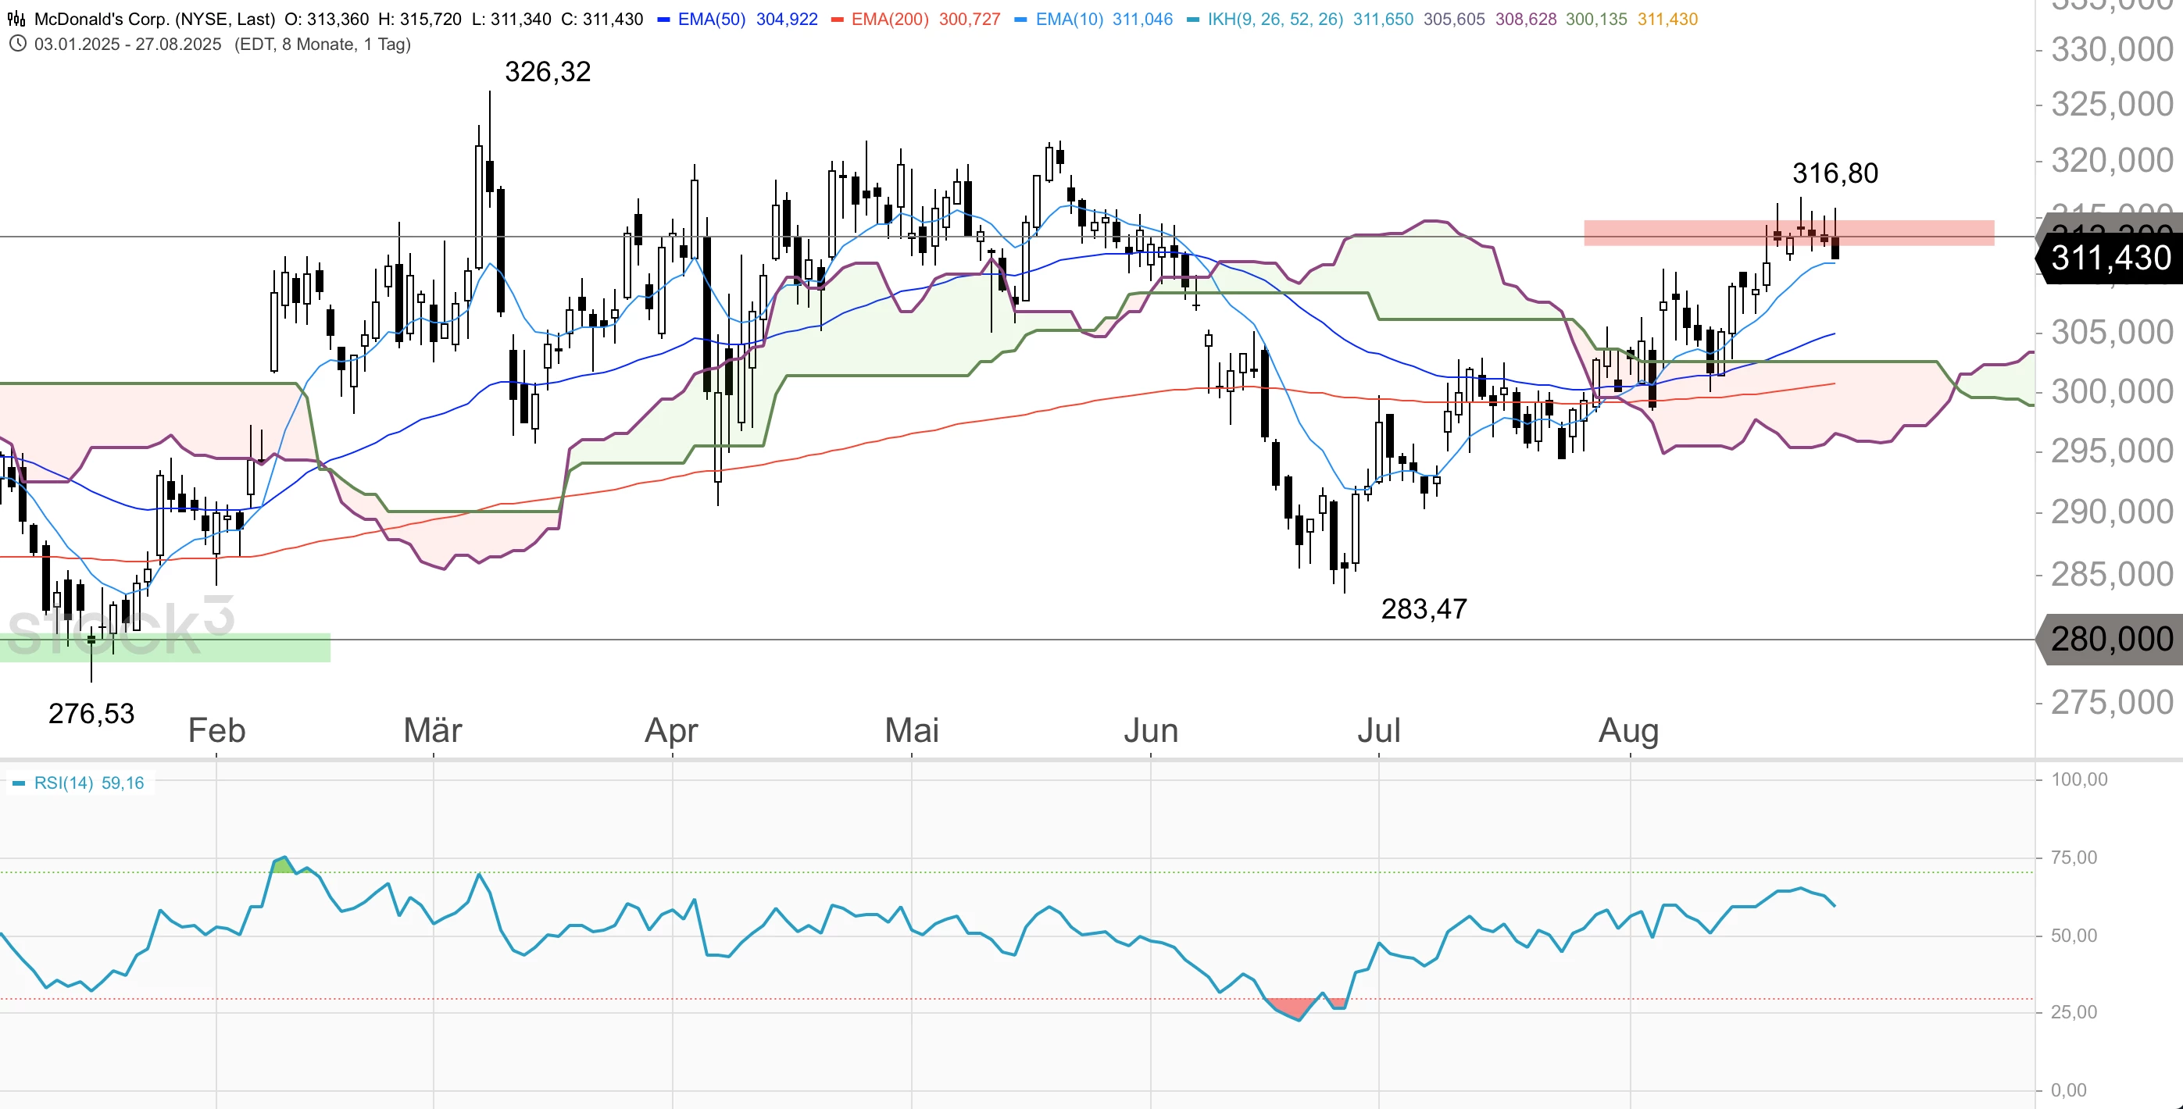Click the RSI axis label 100,00
This screenshot has height=1109, width=2183.
click(x=2080, y=779)
